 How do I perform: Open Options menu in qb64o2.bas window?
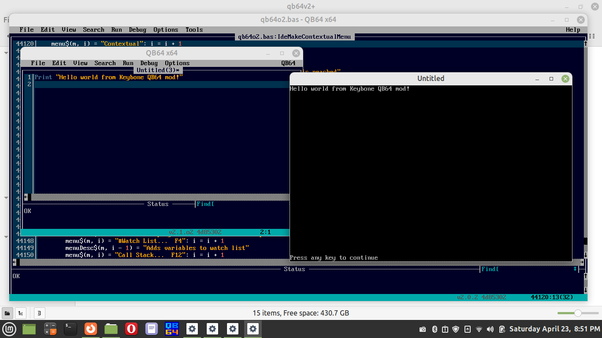tap(166, 29)
